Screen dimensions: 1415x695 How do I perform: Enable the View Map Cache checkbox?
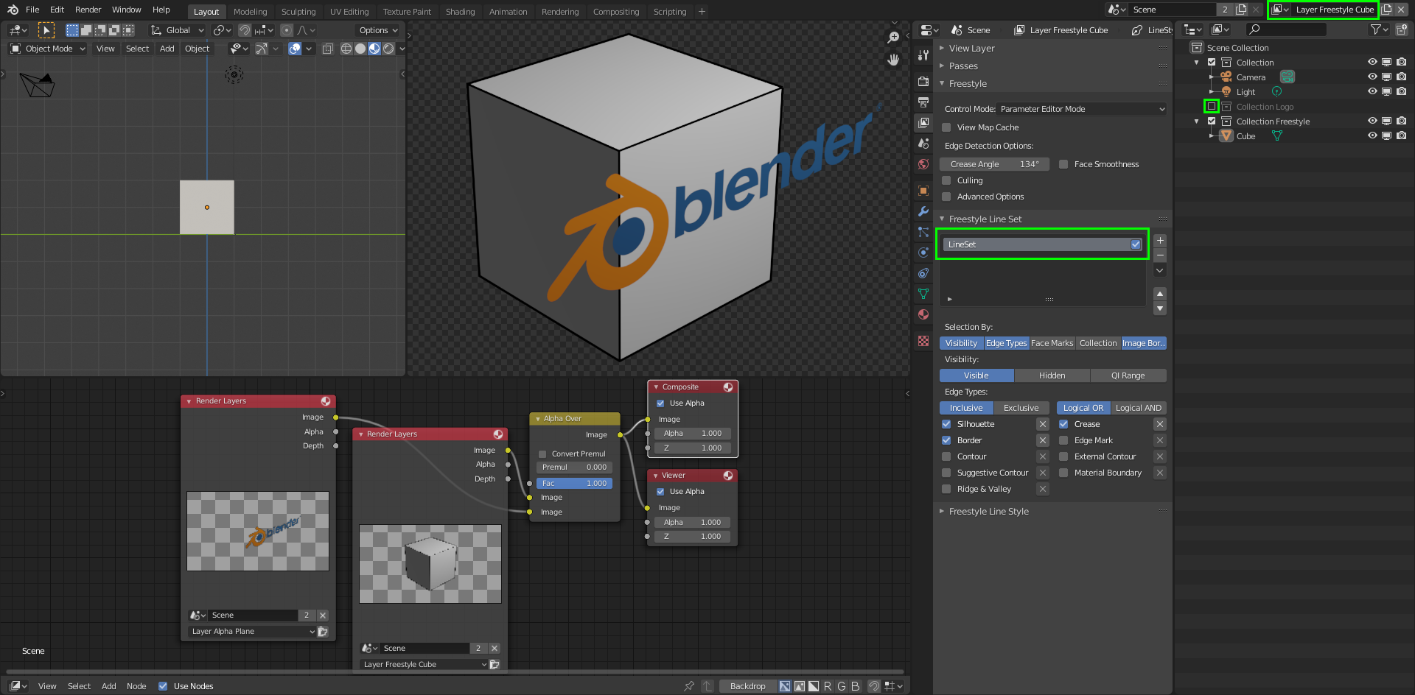click(x=946, y=127)
